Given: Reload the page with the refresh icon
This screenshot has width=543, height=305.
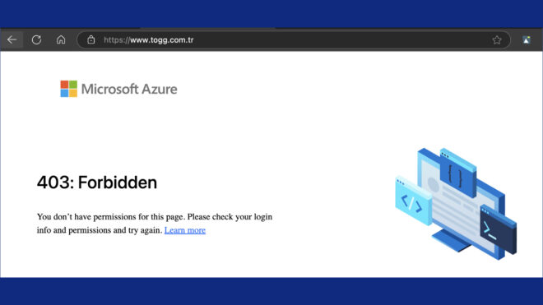Looking at the screenshot, I should [x=36, y=39].
